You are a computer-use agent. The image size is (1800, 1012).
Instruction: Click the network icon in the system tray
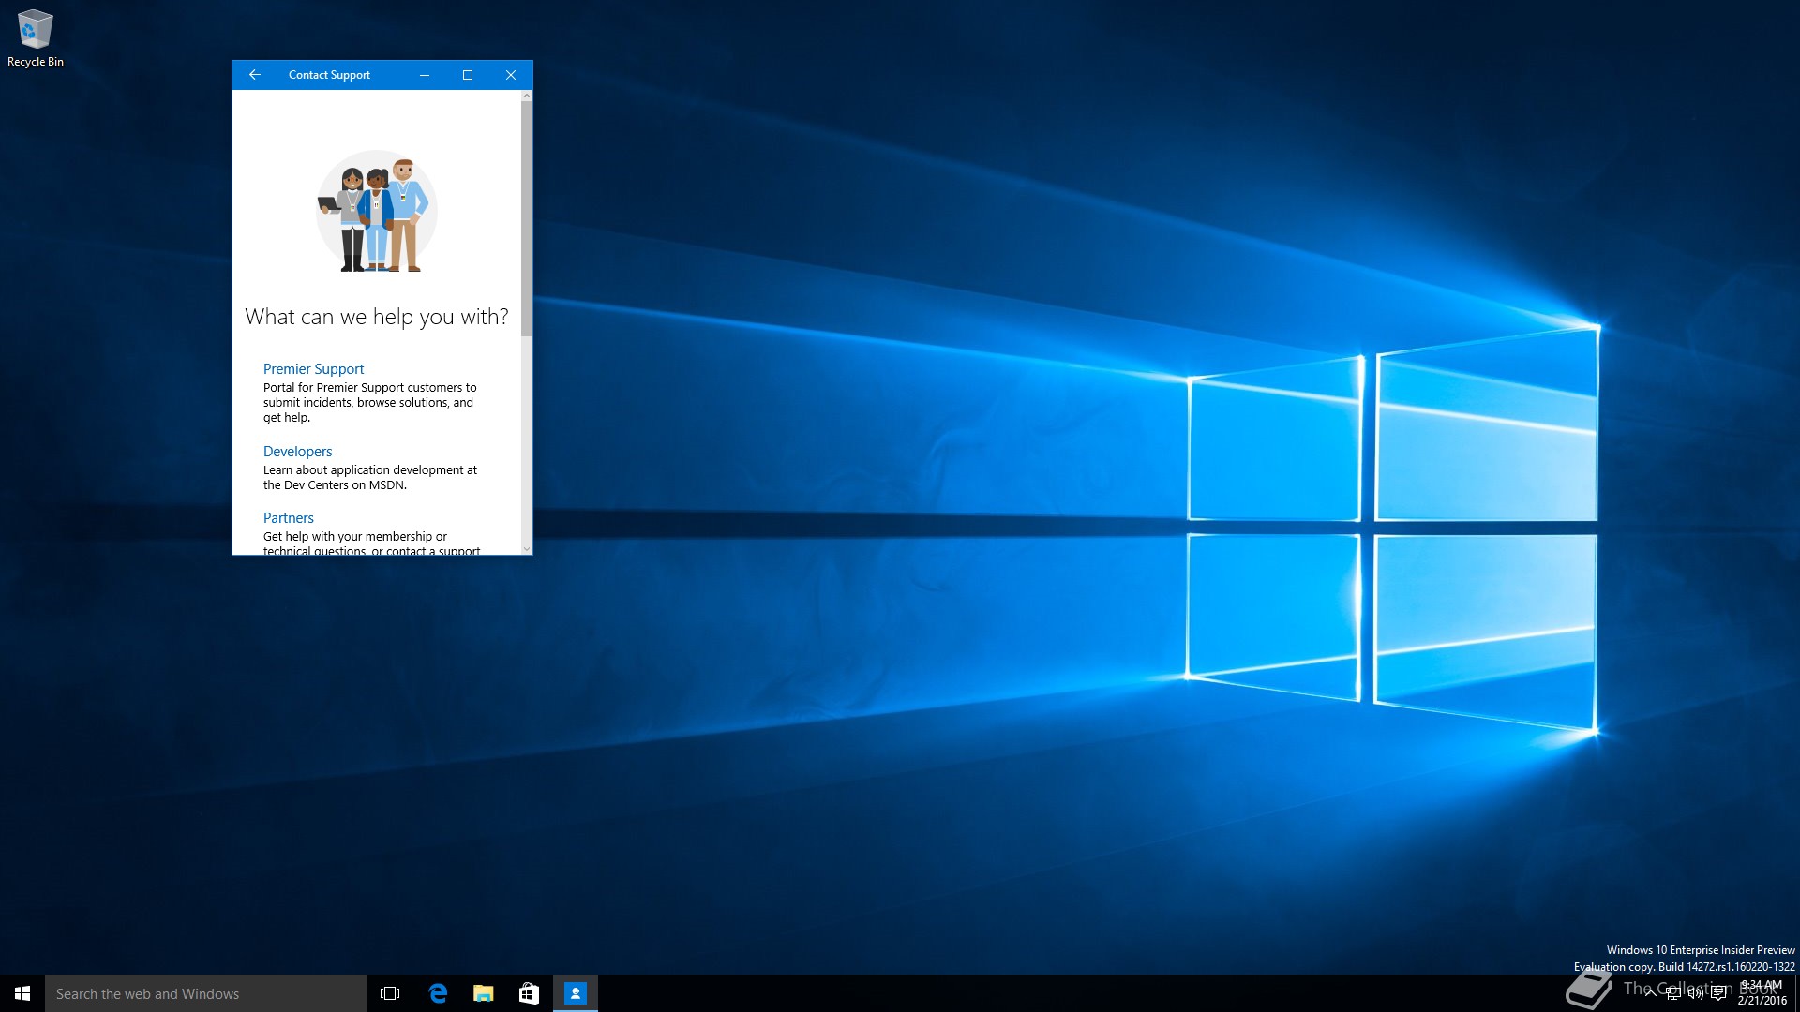pos(1673,993)
